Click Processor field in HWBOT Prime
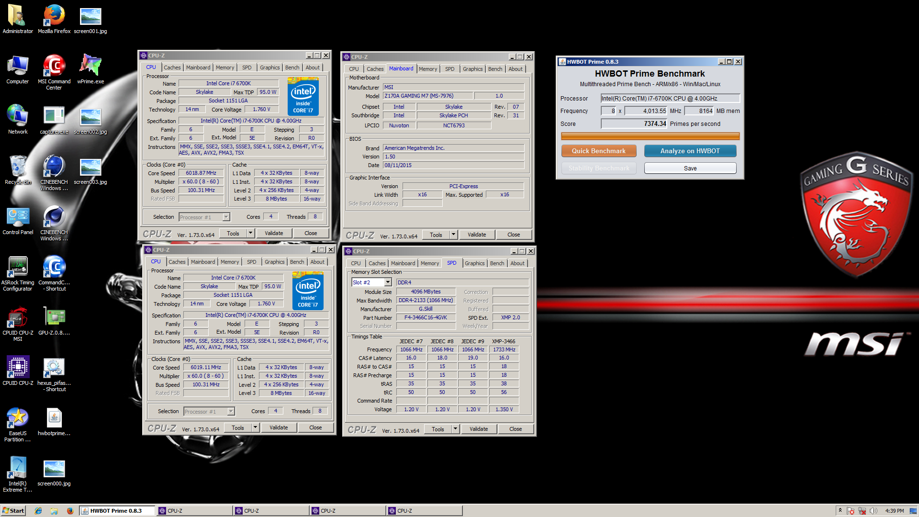This screenshot has width=919, height=517. 670,98
